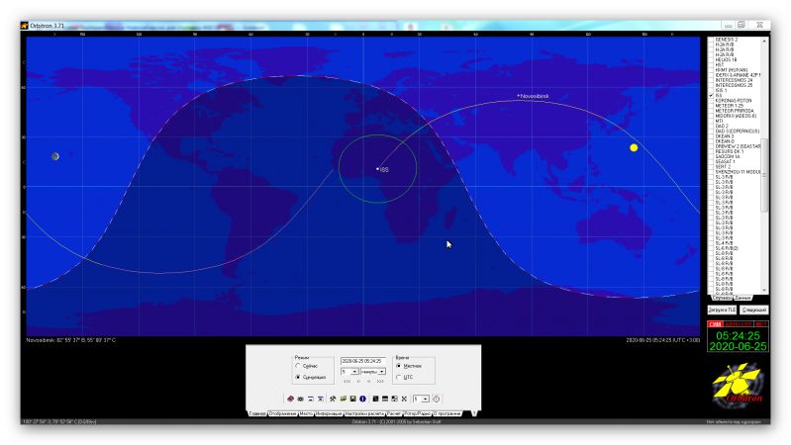Switch to the 'Главная' tab

pyautogui.click(x=257, y=413)
